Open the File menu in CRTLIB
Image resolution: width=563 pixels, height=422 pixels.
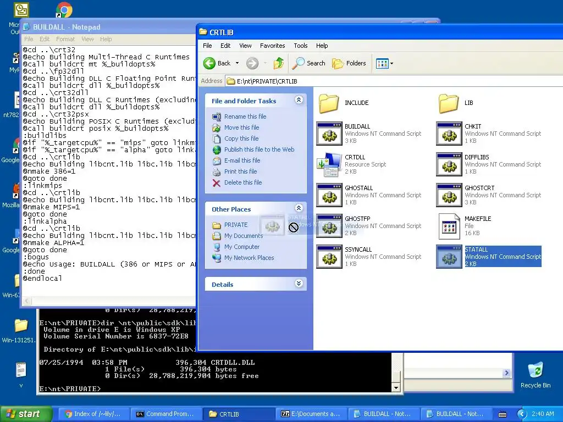[207, 46]
